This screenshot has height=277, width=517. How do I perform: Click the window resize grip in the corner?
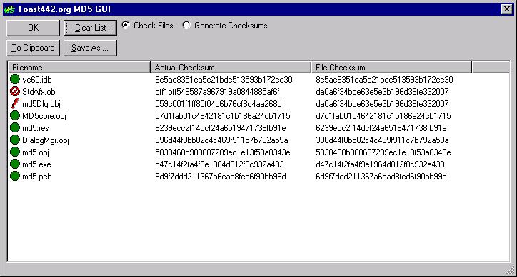(x=509, y=270)
